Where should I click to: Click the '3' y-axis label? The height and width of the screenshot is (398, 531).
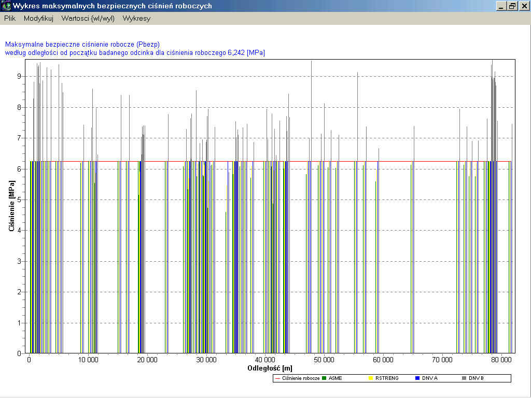tap(19, 261)
